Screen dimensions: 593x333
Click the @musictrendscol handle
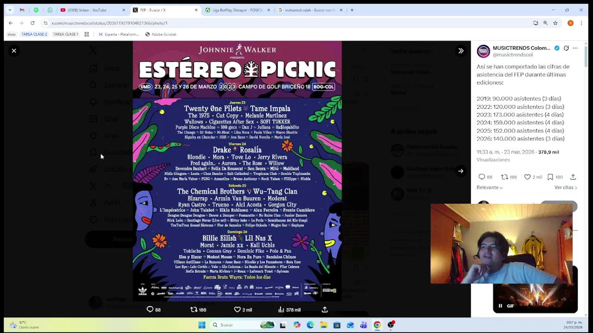tap(512, 55)
